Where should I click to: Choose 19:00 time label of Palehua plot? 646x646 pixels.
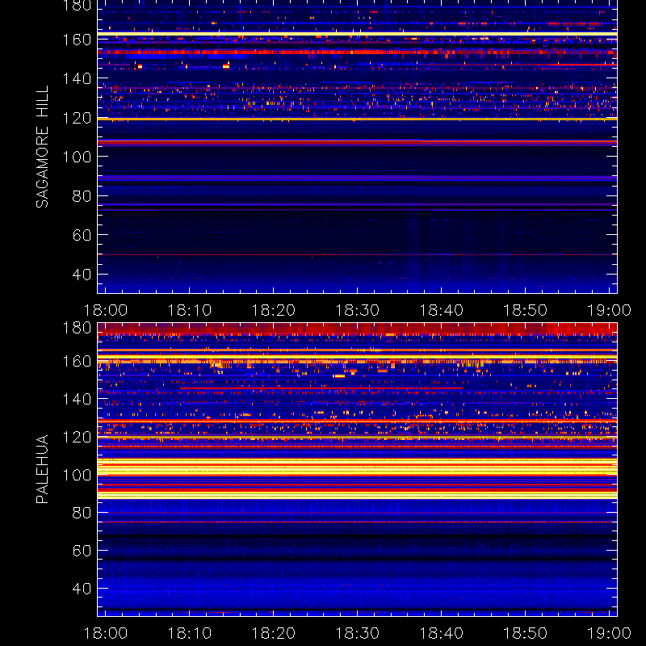pos(609,633)
